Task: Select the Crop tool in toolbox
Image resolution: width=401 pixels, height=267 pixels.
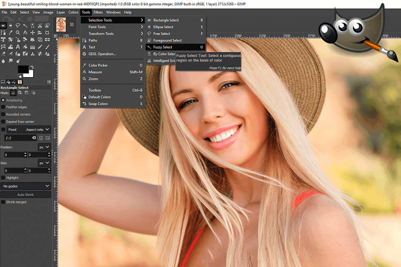Action: 47,33
